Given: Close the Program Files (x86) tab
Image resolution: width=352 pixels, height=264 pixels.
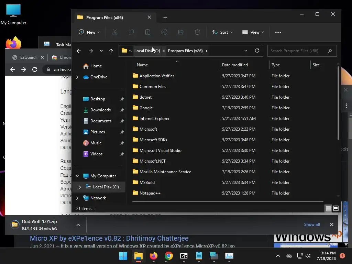Looking at the screenshot, I should (149, 17).
